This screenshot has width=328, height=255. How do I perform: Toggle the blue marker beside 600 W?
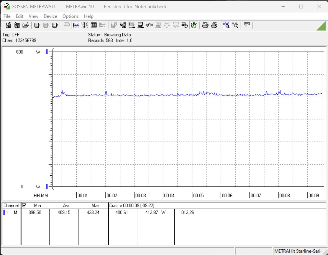[x=47, y=52]
